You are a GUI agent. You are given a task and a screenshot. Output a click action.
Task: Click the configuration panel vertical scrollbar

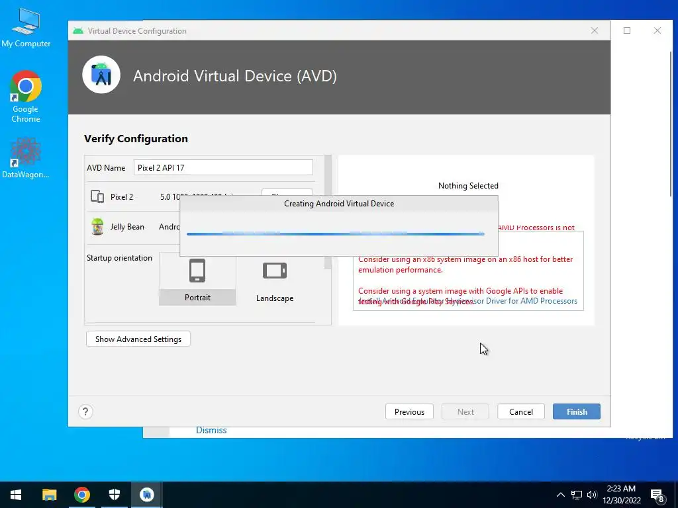(328, 212)
